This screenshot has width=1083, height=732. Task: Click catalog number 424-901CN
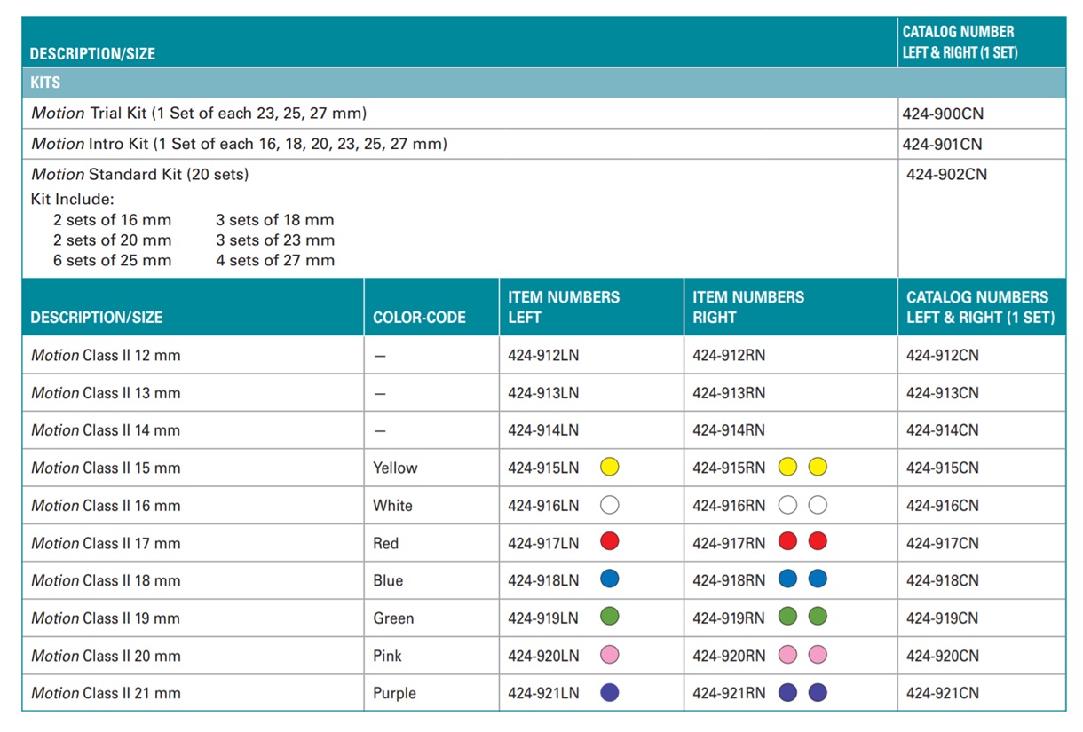[943, 144]
